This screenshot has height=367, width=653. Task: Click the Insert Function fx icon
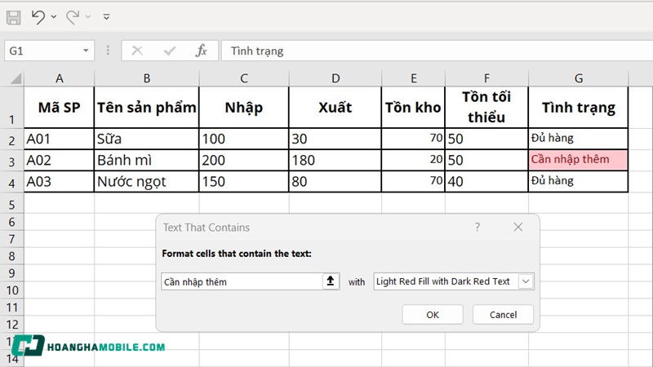coord(201,51)
